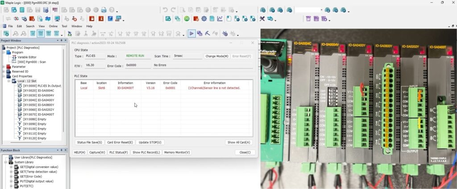Click the purple archive box icon
The height and width of the screenshot is (189, 457).
(308, 19)
